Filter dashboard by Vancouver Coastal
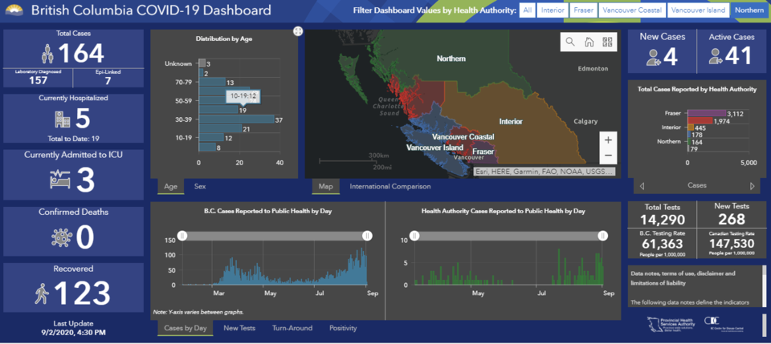 tap(632, 10)
